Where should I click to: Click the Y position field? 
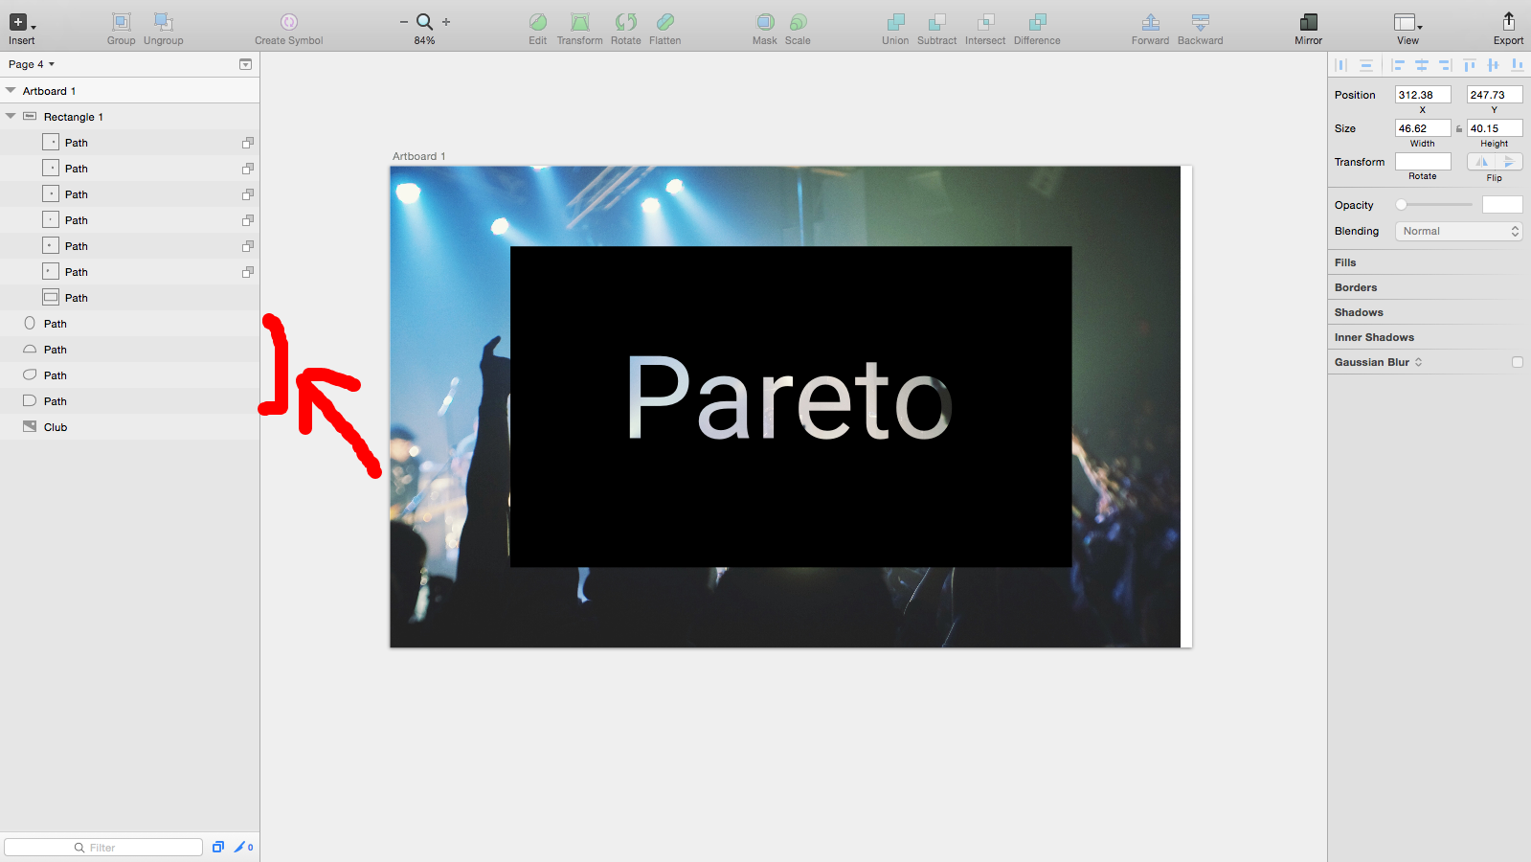click(1495, 95)
